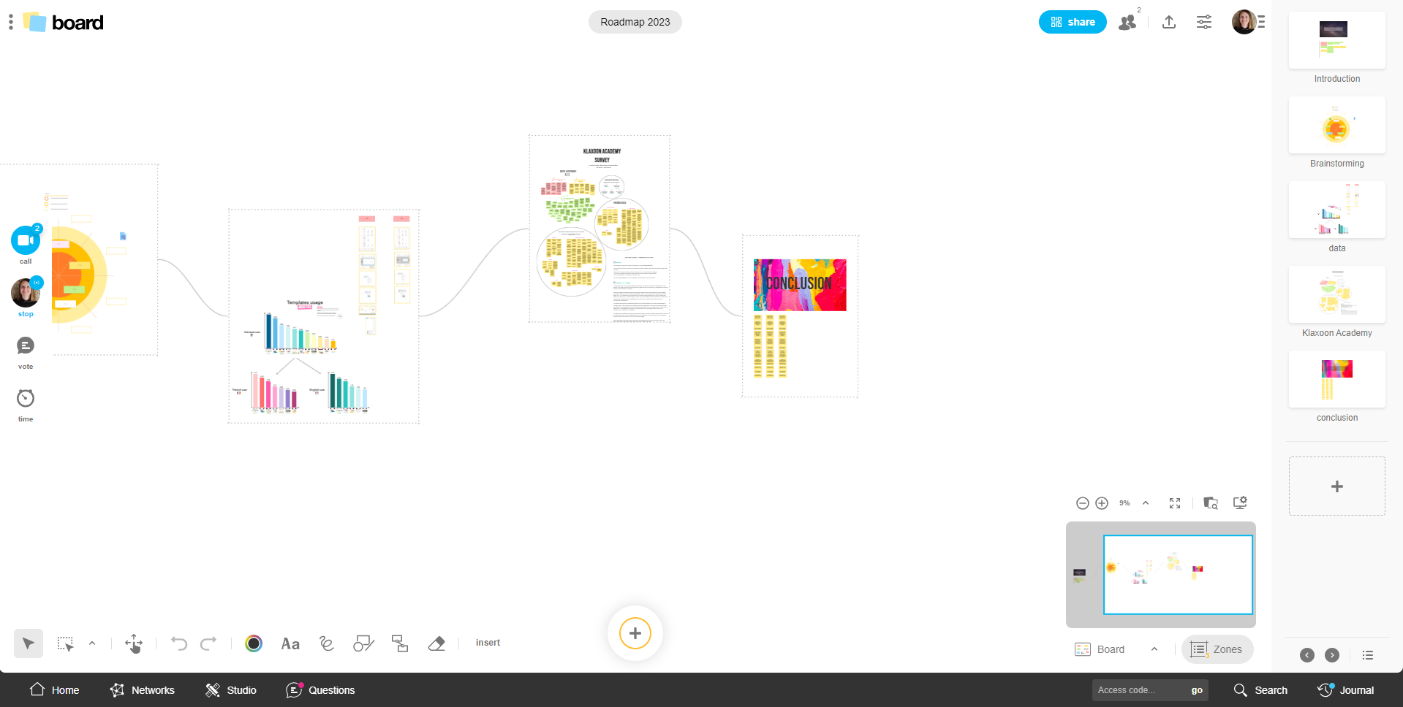The image size is (1403, 707).
Task: Select the freehand drawing tool
Action: click(327, 643)
